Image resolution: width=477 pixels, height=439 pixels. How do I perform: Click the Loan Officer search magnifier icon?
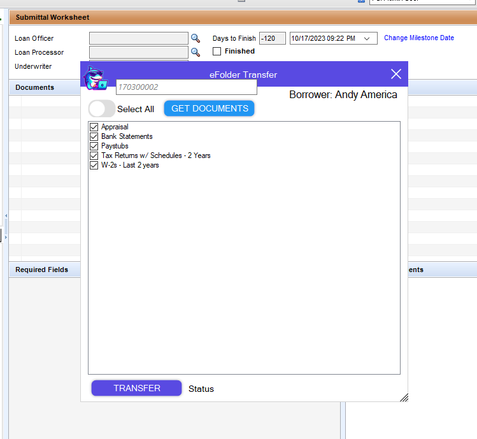pos(196,39)
